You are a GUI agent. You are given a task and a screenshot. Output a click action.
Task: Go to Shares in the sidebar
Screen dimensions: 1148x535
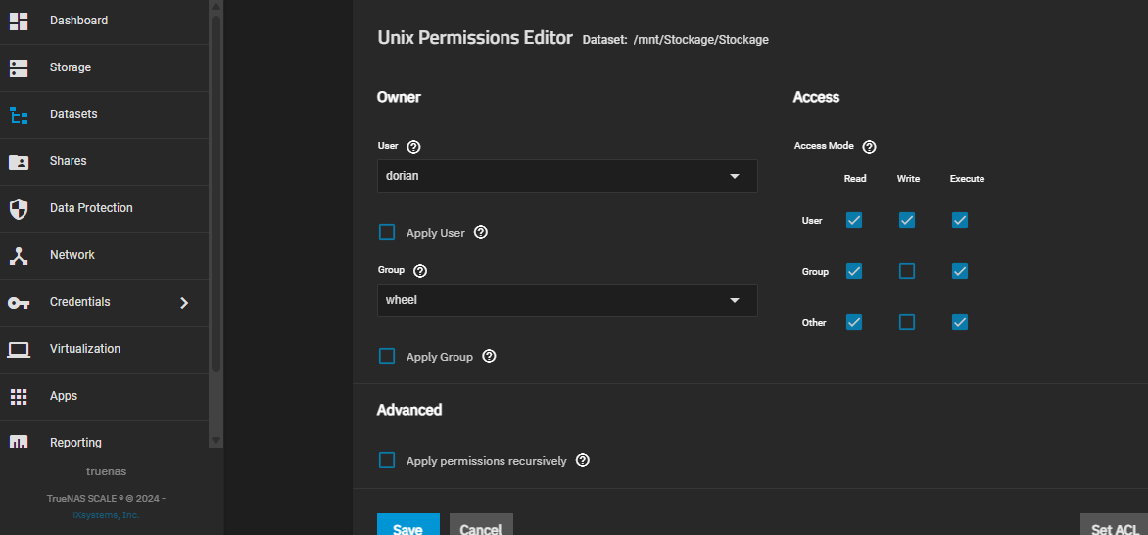69,161
